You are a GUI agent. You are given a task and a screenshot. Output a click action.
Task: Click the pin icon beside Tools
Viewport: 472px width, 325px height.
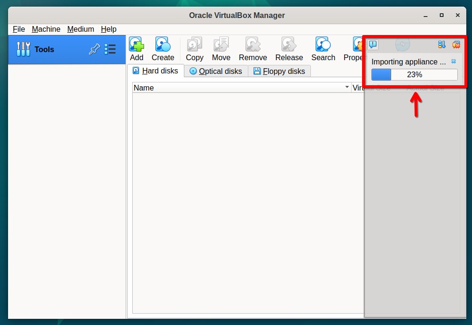[94, 49]
